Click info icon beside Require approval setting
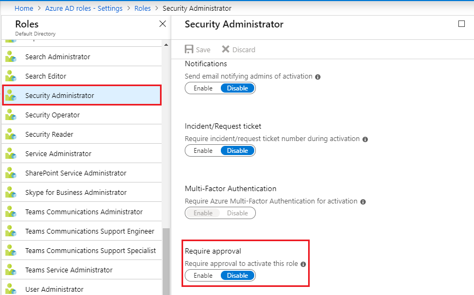474x295 pixels. coord(303,264)
